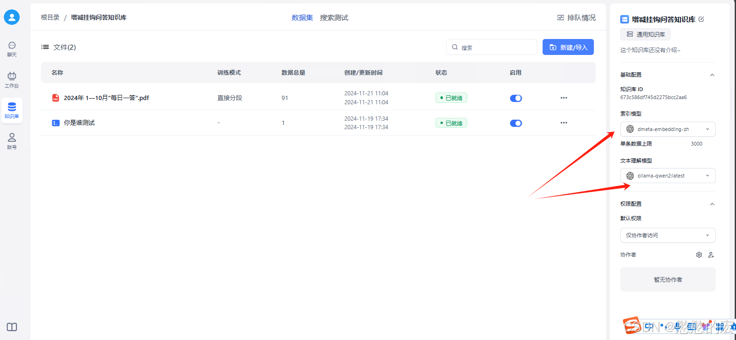
Task: Open the 索引模型 dropdown
Action: pos(668,129)
